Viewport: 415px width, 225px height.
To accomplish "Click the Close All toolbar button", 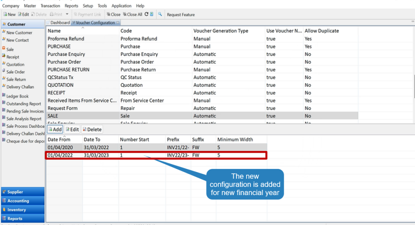I will pyautogui.click(x=133, y=14).
